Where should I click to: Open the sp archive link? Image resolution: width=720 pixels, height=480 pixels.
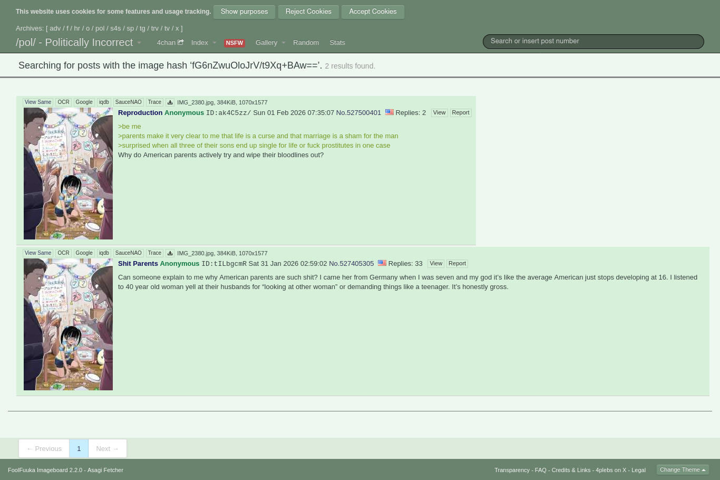coord(130,28)
